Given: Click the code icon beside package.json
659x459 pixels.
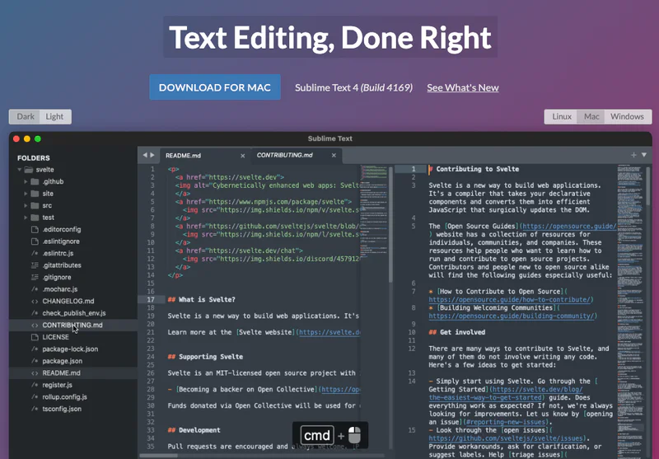Looking at the screenshot, I should pos(35,361).
